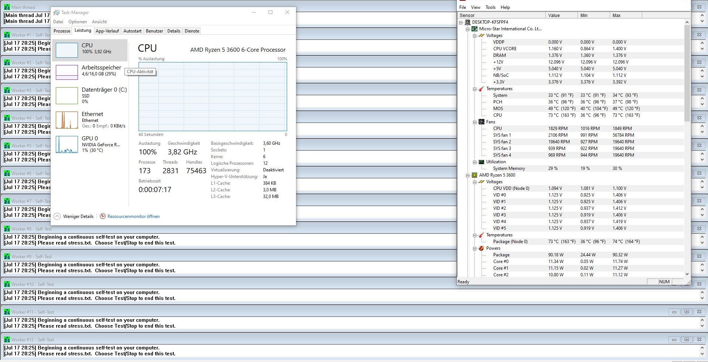Screen dimensions: 708x362
Task: View the GPU 0 panel
Action: (x=90, y=144)
